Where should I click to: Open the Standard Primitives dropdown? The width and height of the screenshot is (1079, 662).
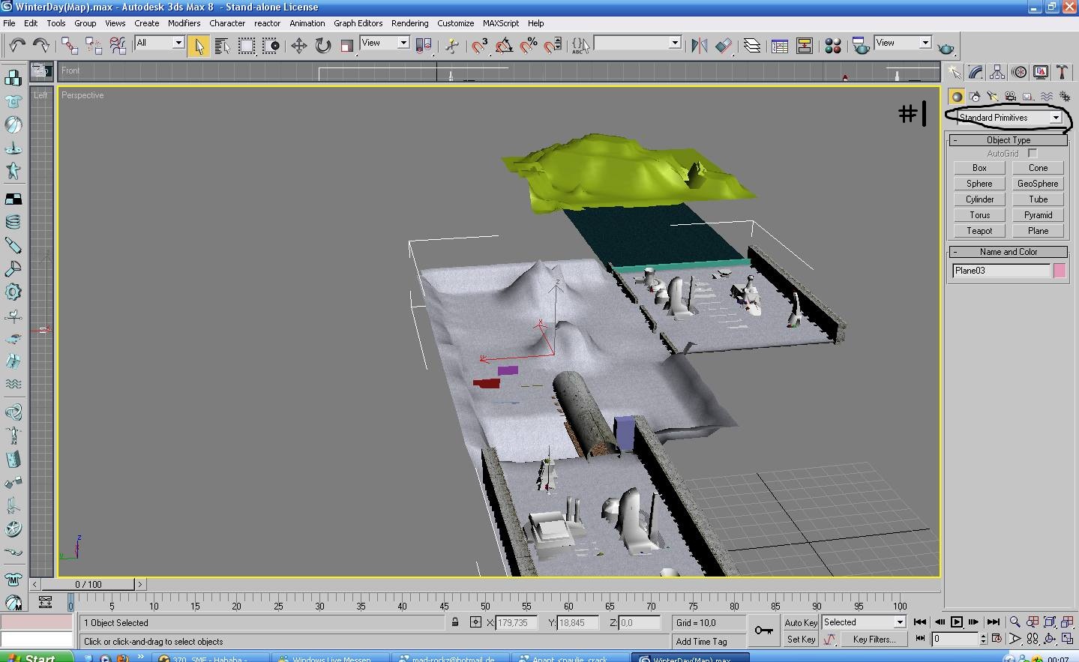(1009, 118)
